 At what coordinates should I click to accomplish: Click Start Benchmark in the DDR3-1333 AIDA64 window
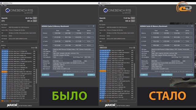[x=68, y=75]
